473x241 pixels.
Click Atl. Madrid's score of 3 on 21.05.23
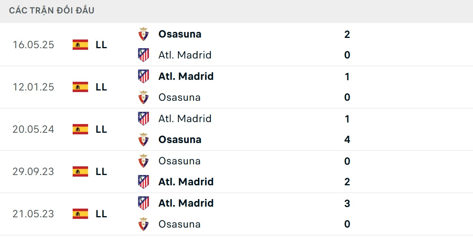click(x=347, y=203)
